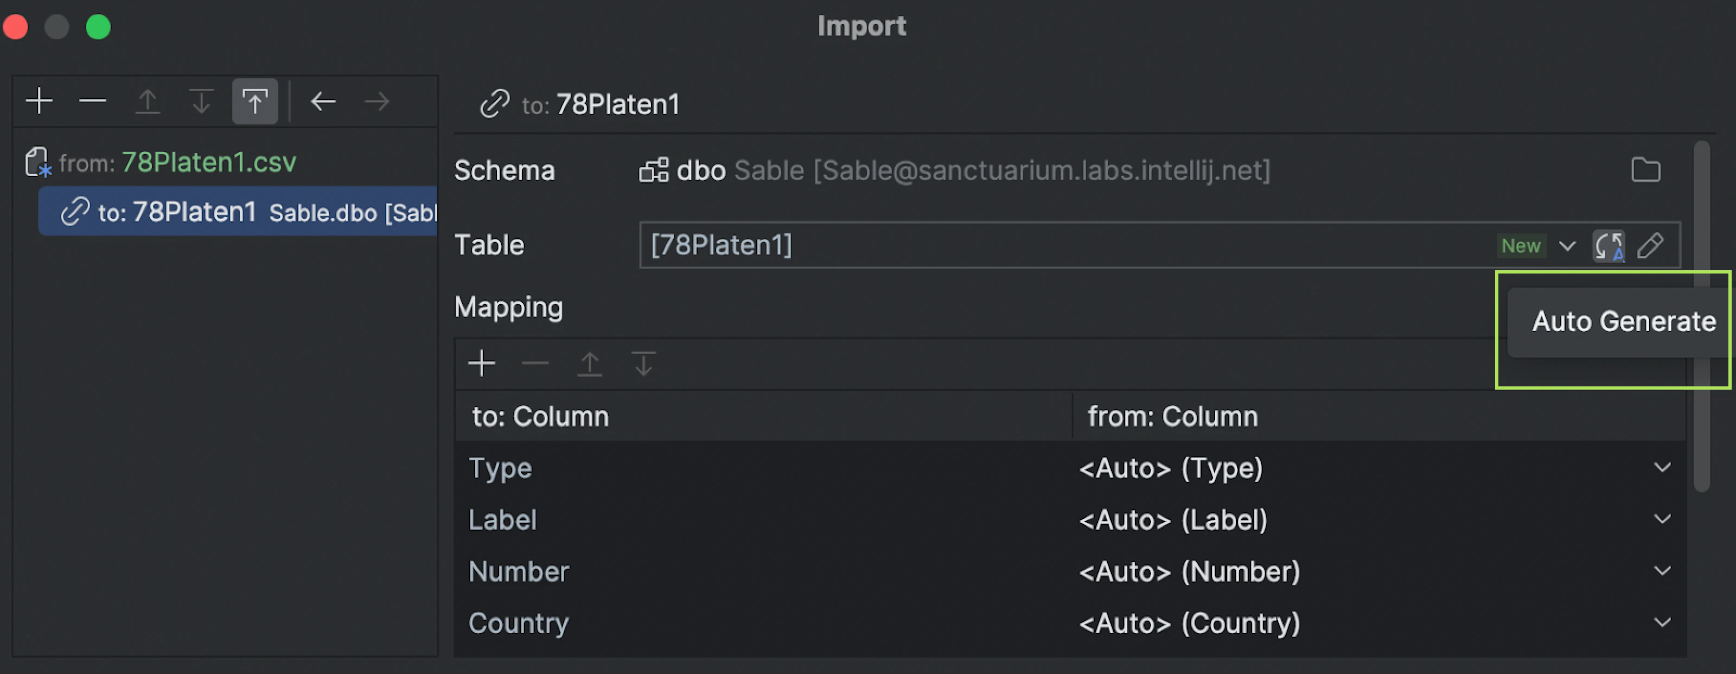
Task: Click the remove minus icon in left toolbar
Action: 93,101
